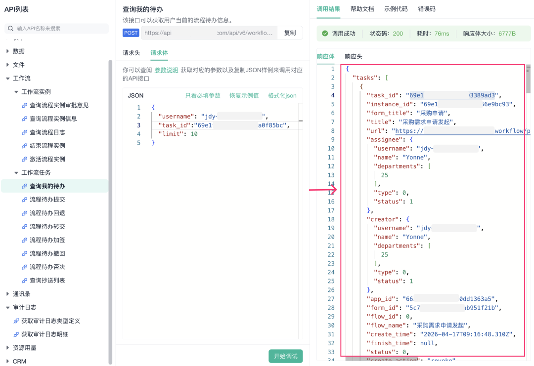
Task: Click the API name search input
Action: (57, 29)
